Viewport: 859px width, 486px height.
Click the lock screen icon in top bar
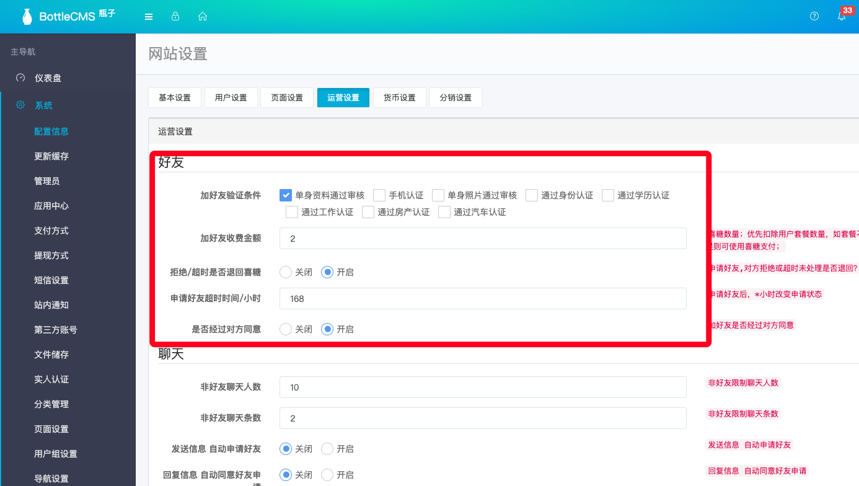(x=175, y=17)
